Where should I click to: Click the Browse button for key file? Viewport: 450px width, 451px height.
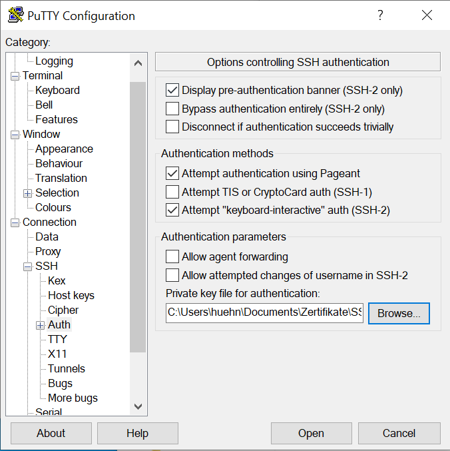click(399, 313)
